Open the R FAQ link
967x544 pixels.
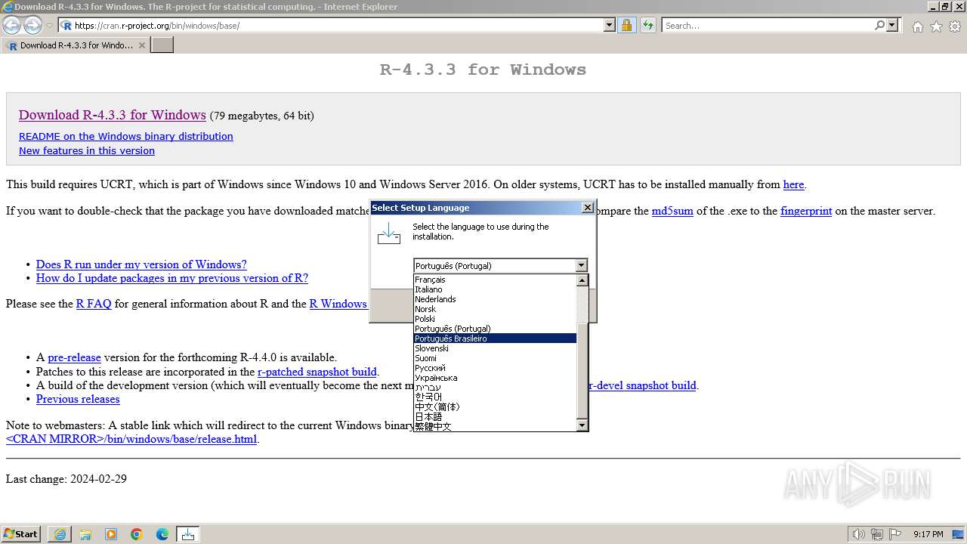click(x=94, y=304)
